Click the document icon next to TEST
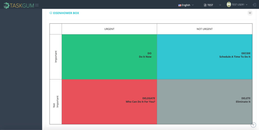 point(205,5)
